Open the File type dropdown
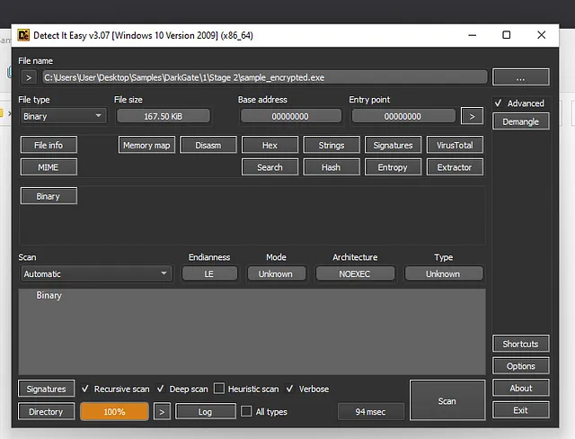This screenshot has height=439, width=575. (x=64, y=116)
